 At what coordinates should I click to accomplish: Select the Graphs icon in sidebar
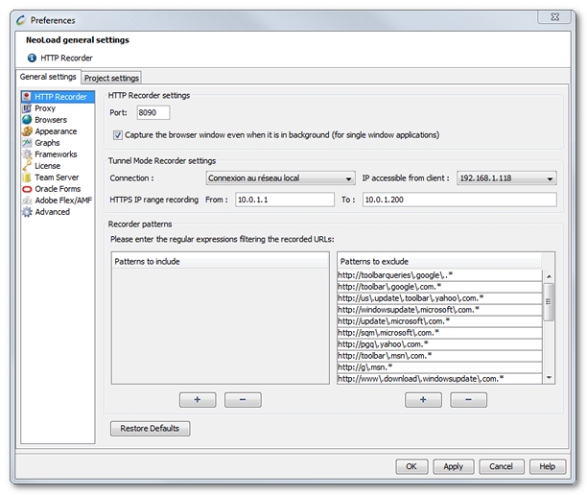(27, 143)
